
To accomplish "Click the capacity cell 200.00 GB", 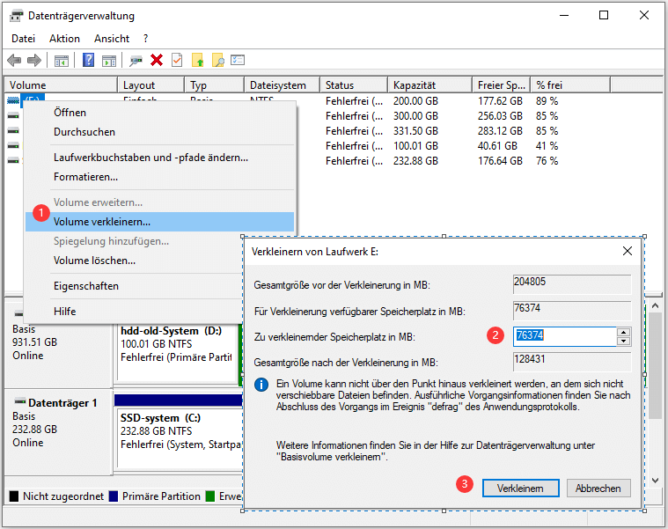I will 415,101.
